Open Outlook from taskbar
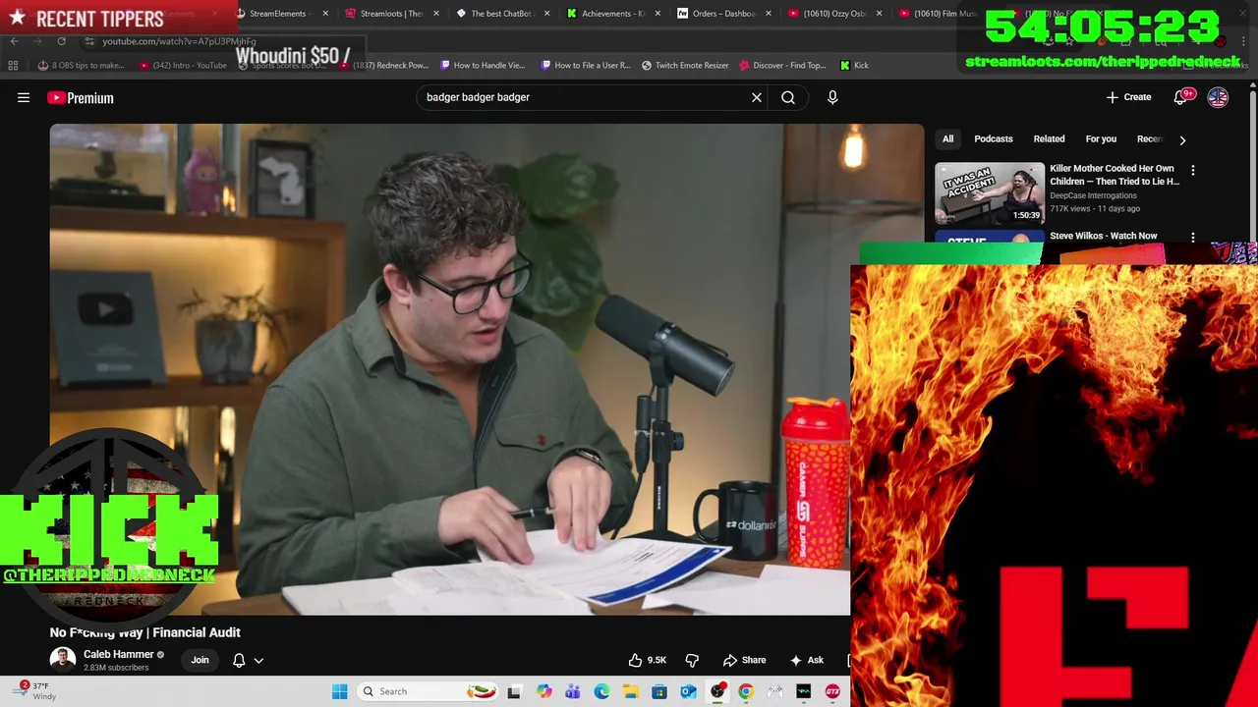The width and height of the screenshot is (1258, 707). coord(688,691)
